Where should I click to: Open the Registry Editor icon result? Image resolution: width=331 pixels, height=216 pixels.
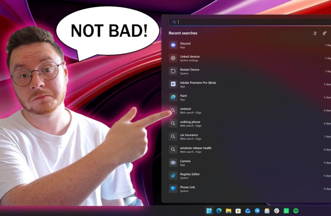click(173, 175)
